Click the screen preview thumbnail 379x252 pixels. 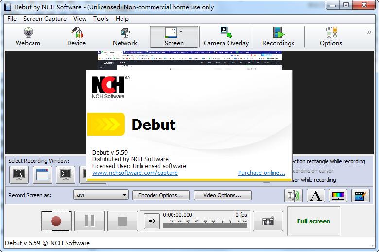pyautogui.click(x=189, y=60)
